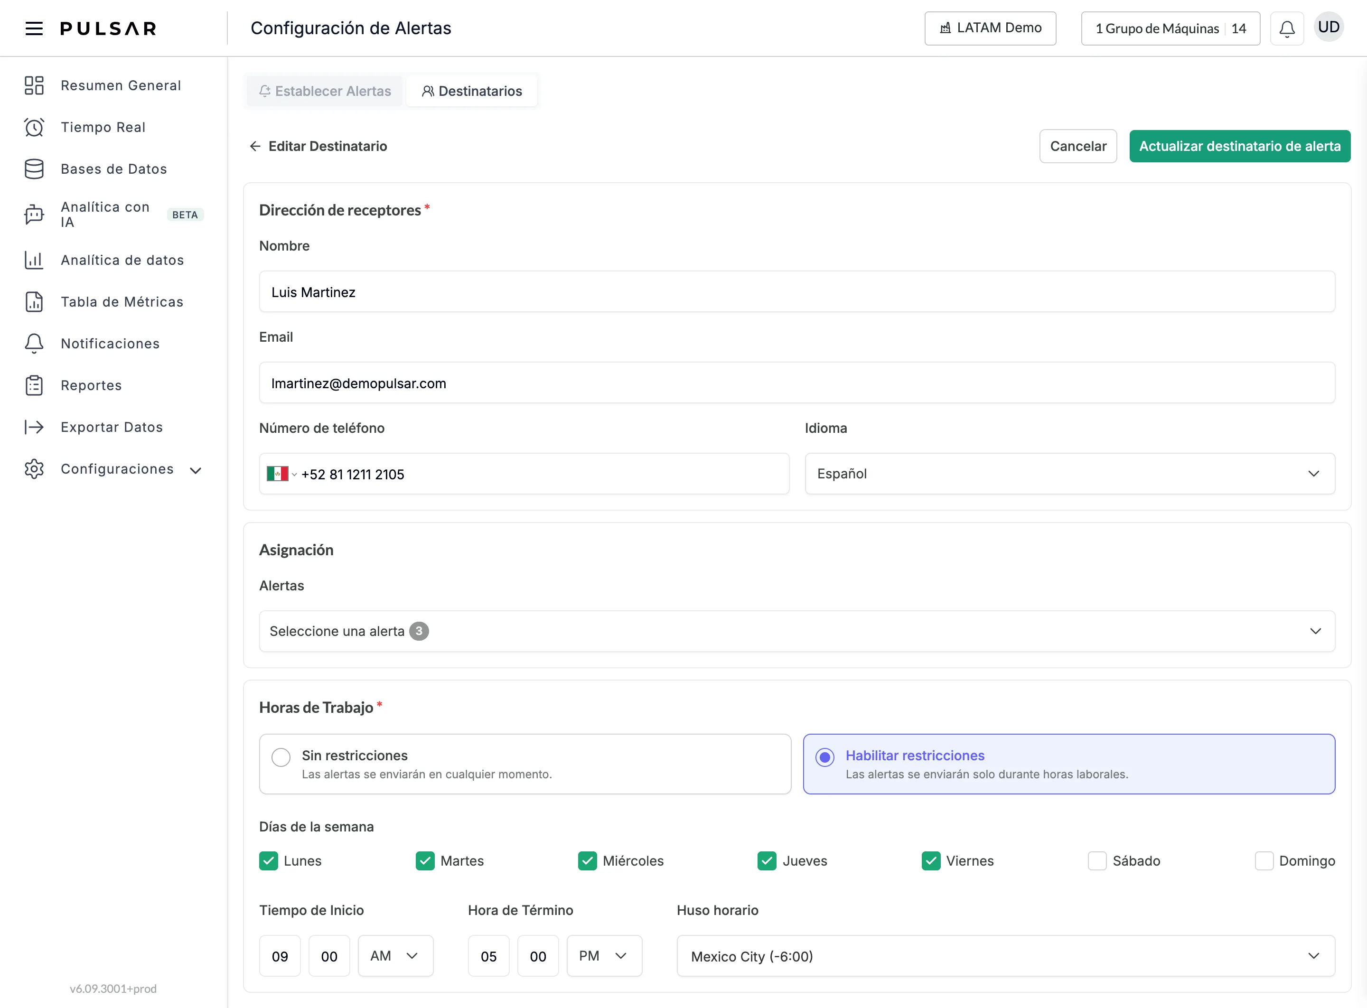Click the Tabla de Métricas file icon

34,302
